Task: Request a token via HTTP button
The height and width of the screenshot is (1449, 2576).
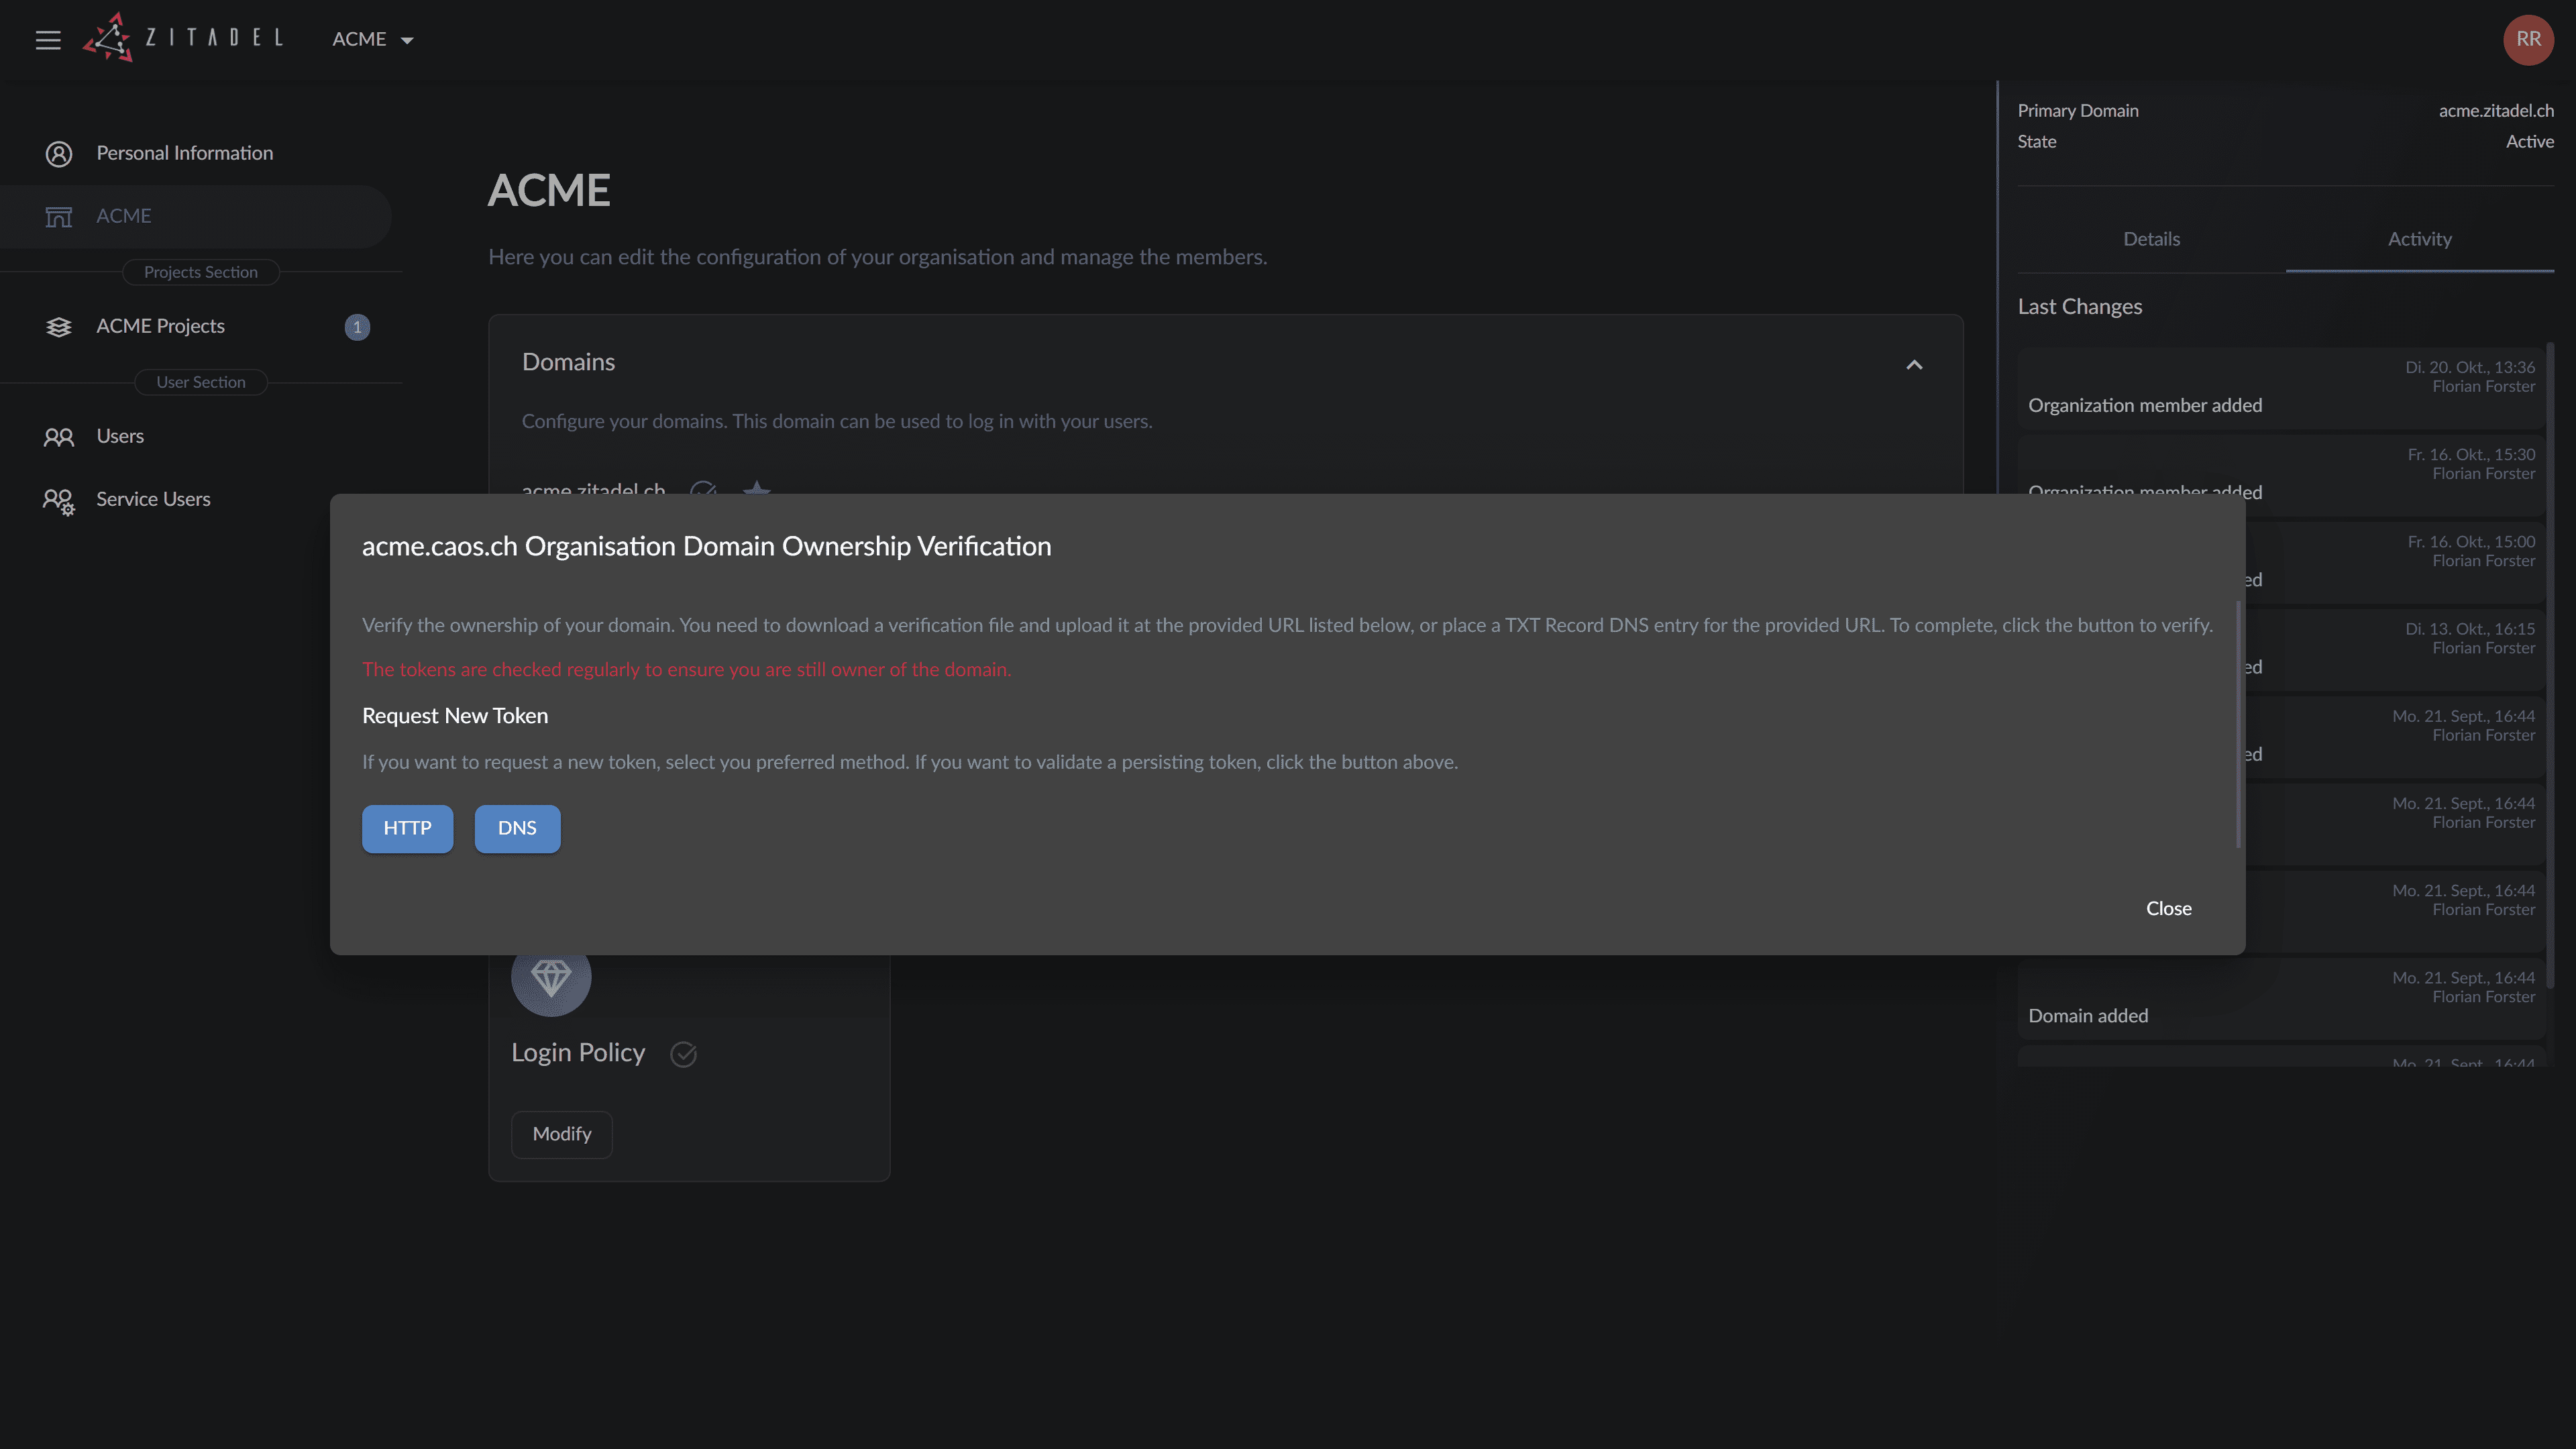Action: 407,828
